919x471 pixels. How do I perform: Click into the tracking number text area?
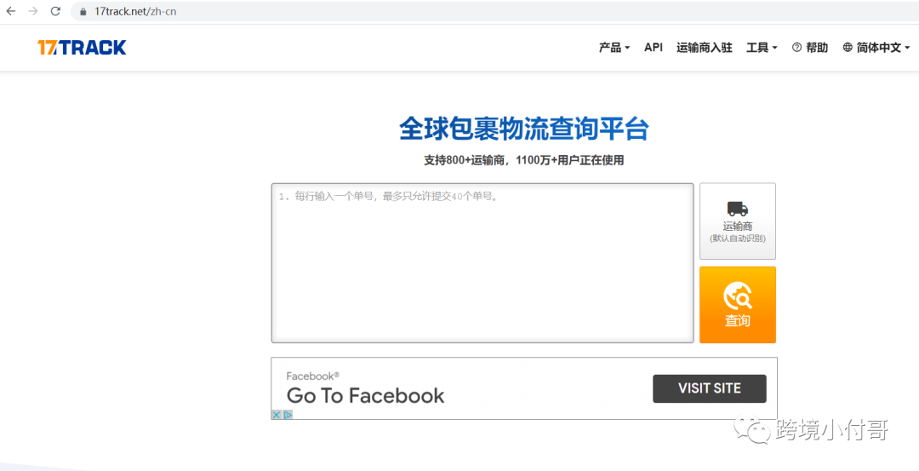[482, 263]
